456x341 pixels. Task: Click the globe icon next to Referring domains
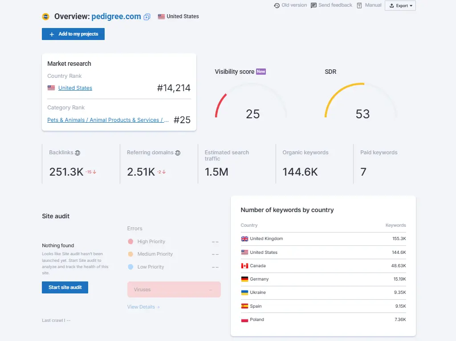178,153
